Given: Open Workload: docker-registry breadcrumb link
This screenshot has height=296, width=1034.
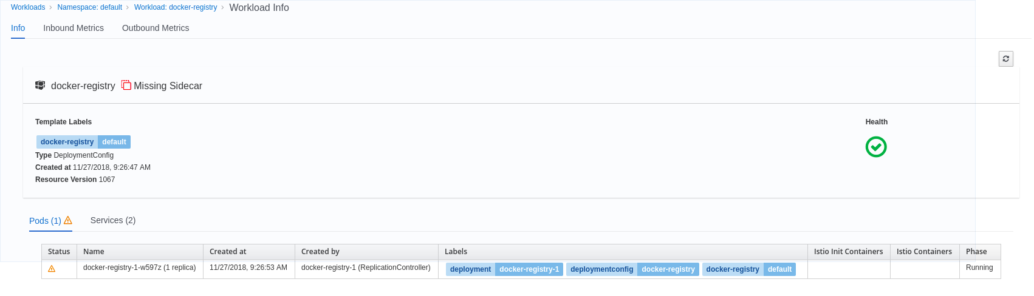Looking at the screenshot, I should click(x=176, y=7).
